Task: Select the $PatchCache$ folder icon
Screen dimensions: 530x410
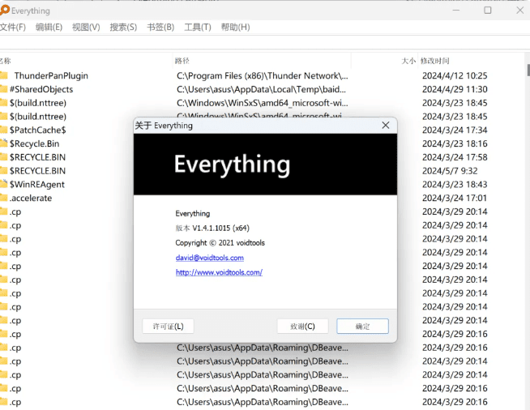Action: pyautogui.click(x=4, y=130)
